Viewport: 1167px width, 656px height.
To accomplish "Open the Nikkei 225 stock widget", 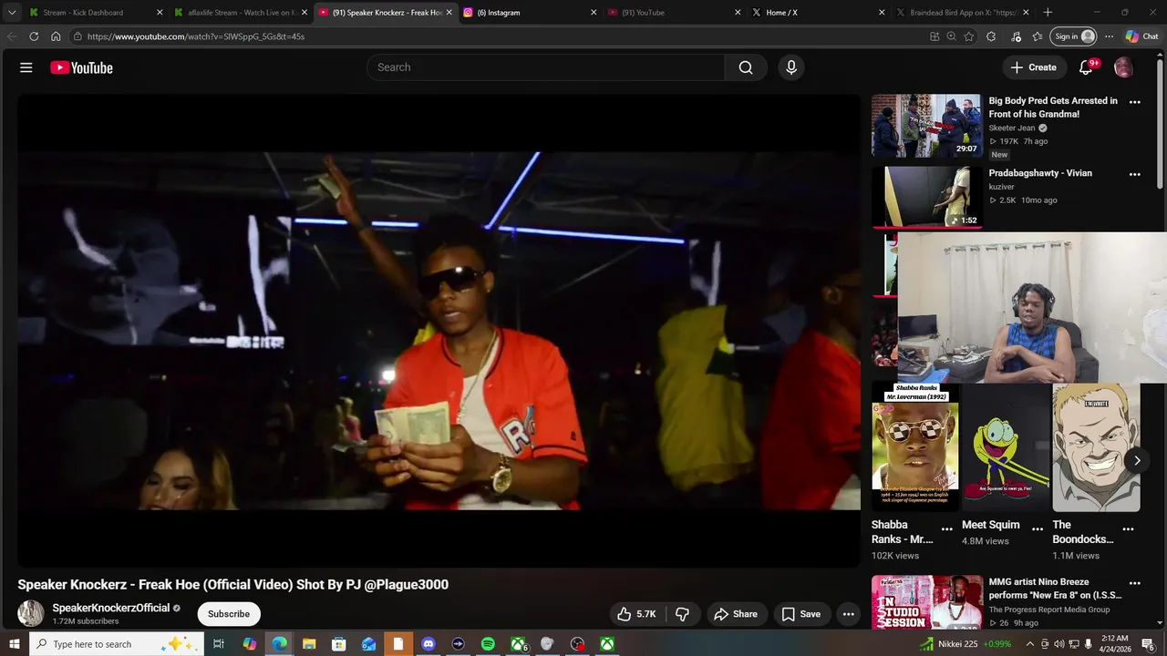I will 966,644.
